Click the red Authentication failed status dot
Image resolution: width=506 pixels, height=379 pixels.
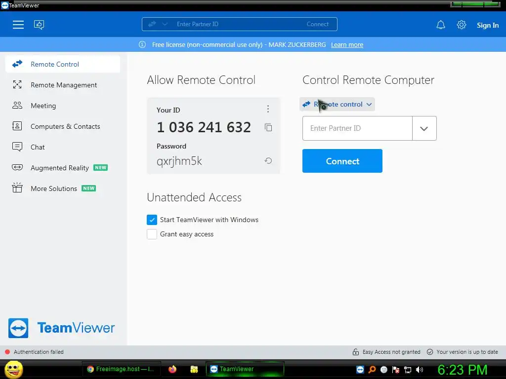pos(7,352)
